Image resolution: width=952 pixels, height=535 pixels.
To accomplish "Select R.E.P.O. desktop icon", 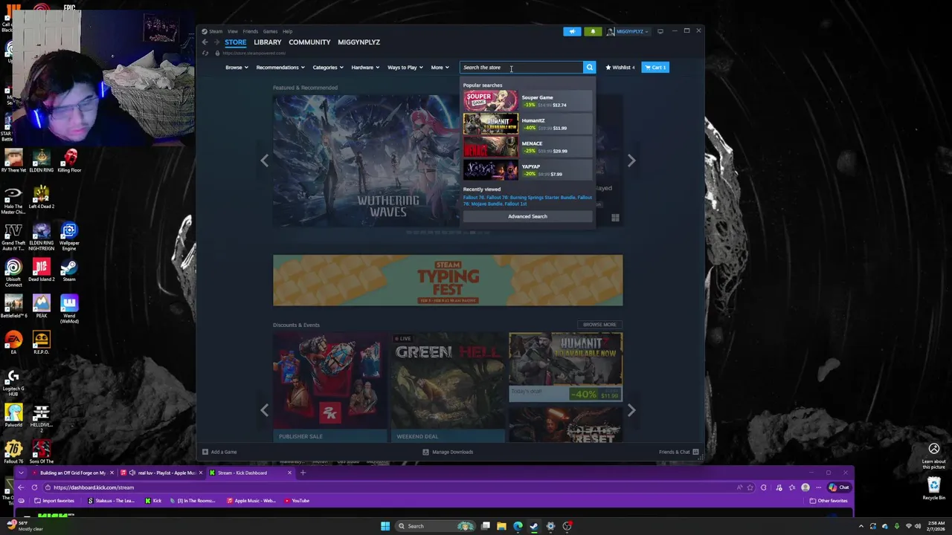I will 41,343.
